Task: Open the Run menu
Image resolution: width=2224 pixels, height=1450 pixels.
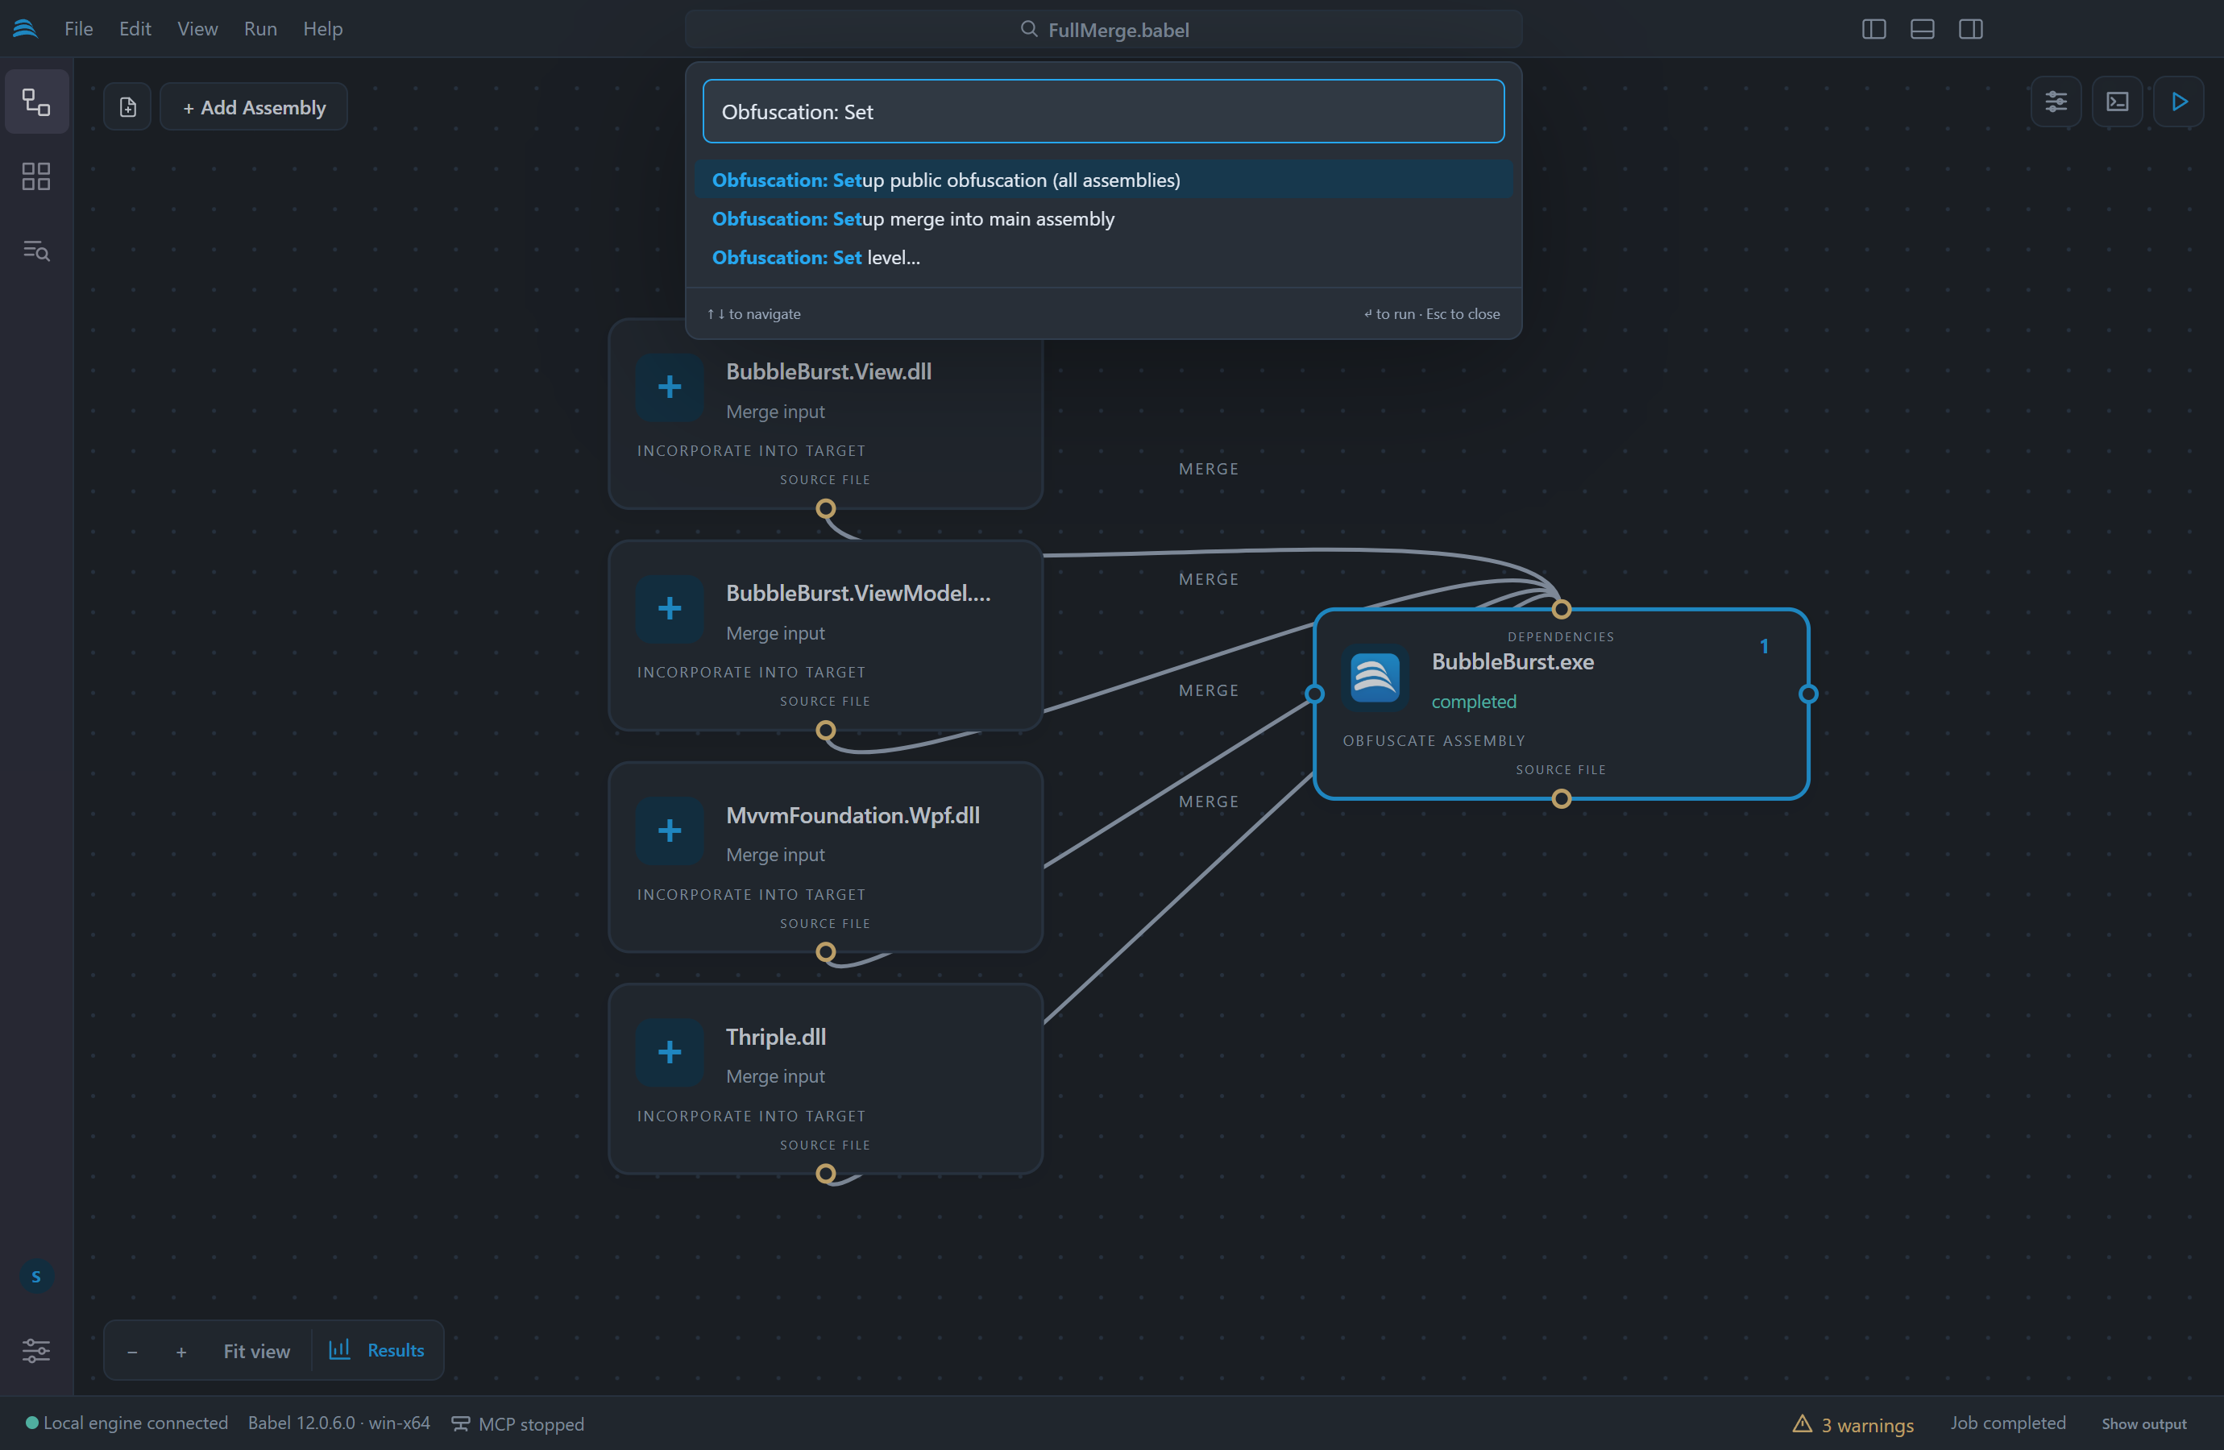Action: [261, 29]
